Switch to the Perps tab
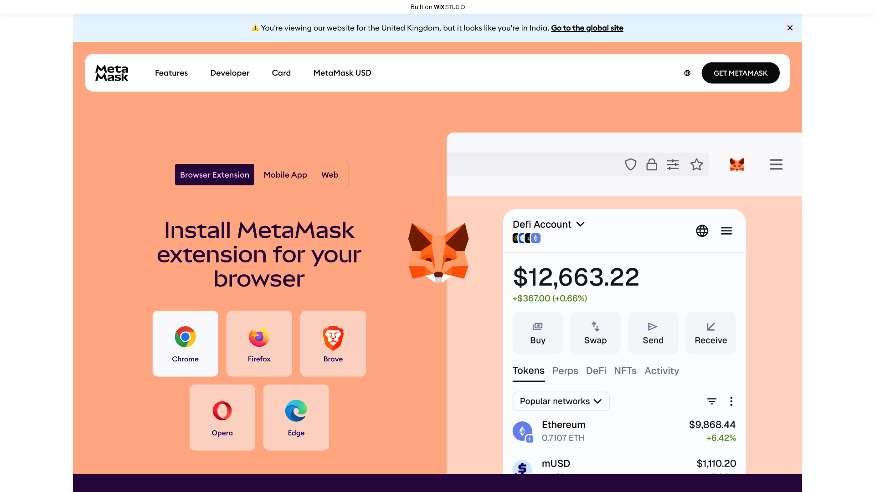Viewport: 875px width, 492px height. click(x=565, y=371)
